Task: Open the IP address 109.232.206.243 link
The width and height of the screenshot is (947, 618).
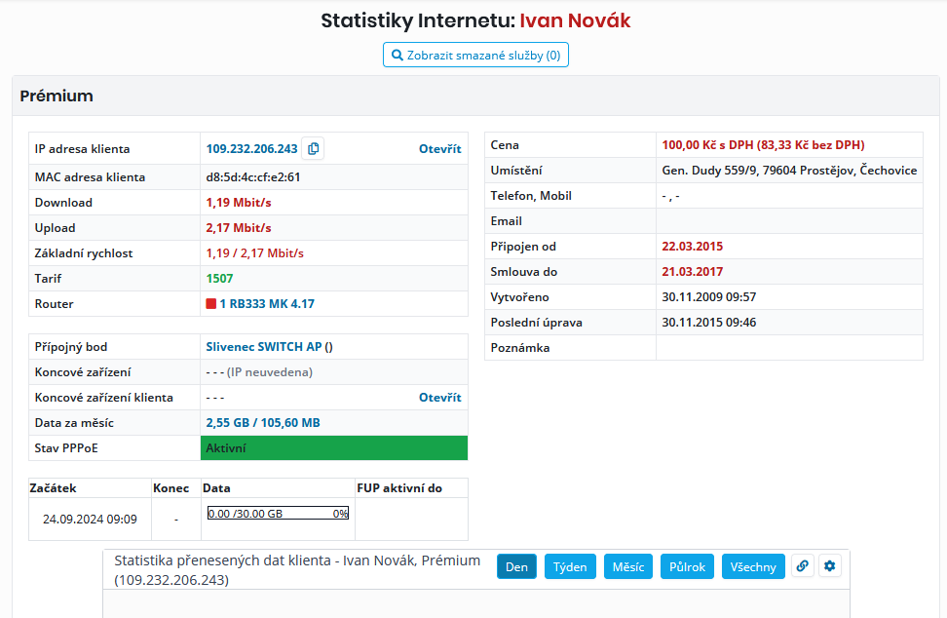Action: click(251, 149)
